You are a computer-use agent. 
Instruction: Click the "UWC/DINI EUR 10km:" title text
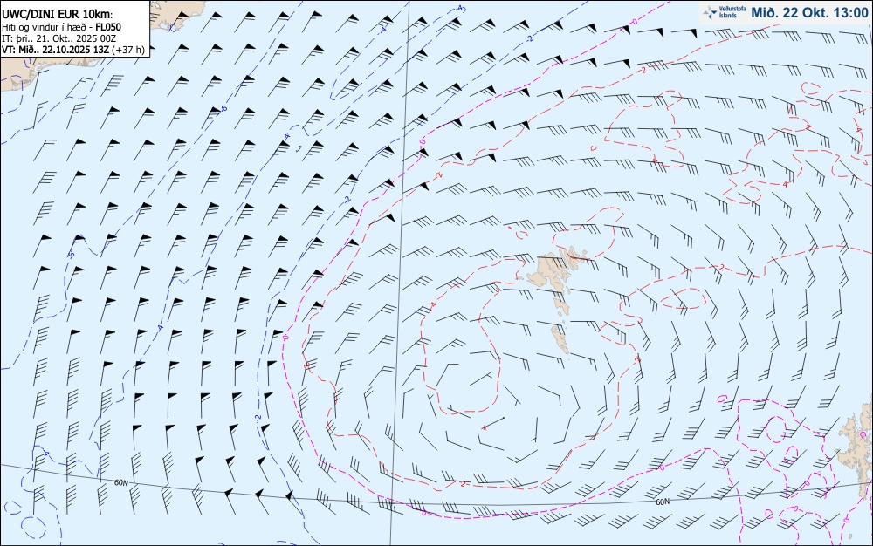point(58,15)
